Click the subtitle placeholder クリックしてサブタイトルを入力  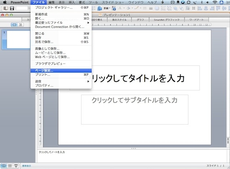pos(135,110)
